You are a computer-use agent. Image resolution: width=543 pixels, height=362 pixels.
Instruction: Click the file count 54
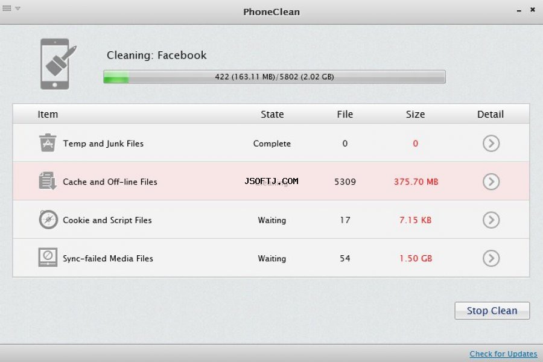[345, 258]
